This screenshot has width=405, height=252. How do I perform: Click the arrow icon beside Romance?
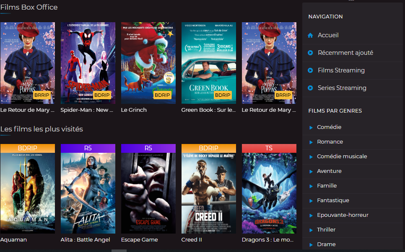[311, 142]
